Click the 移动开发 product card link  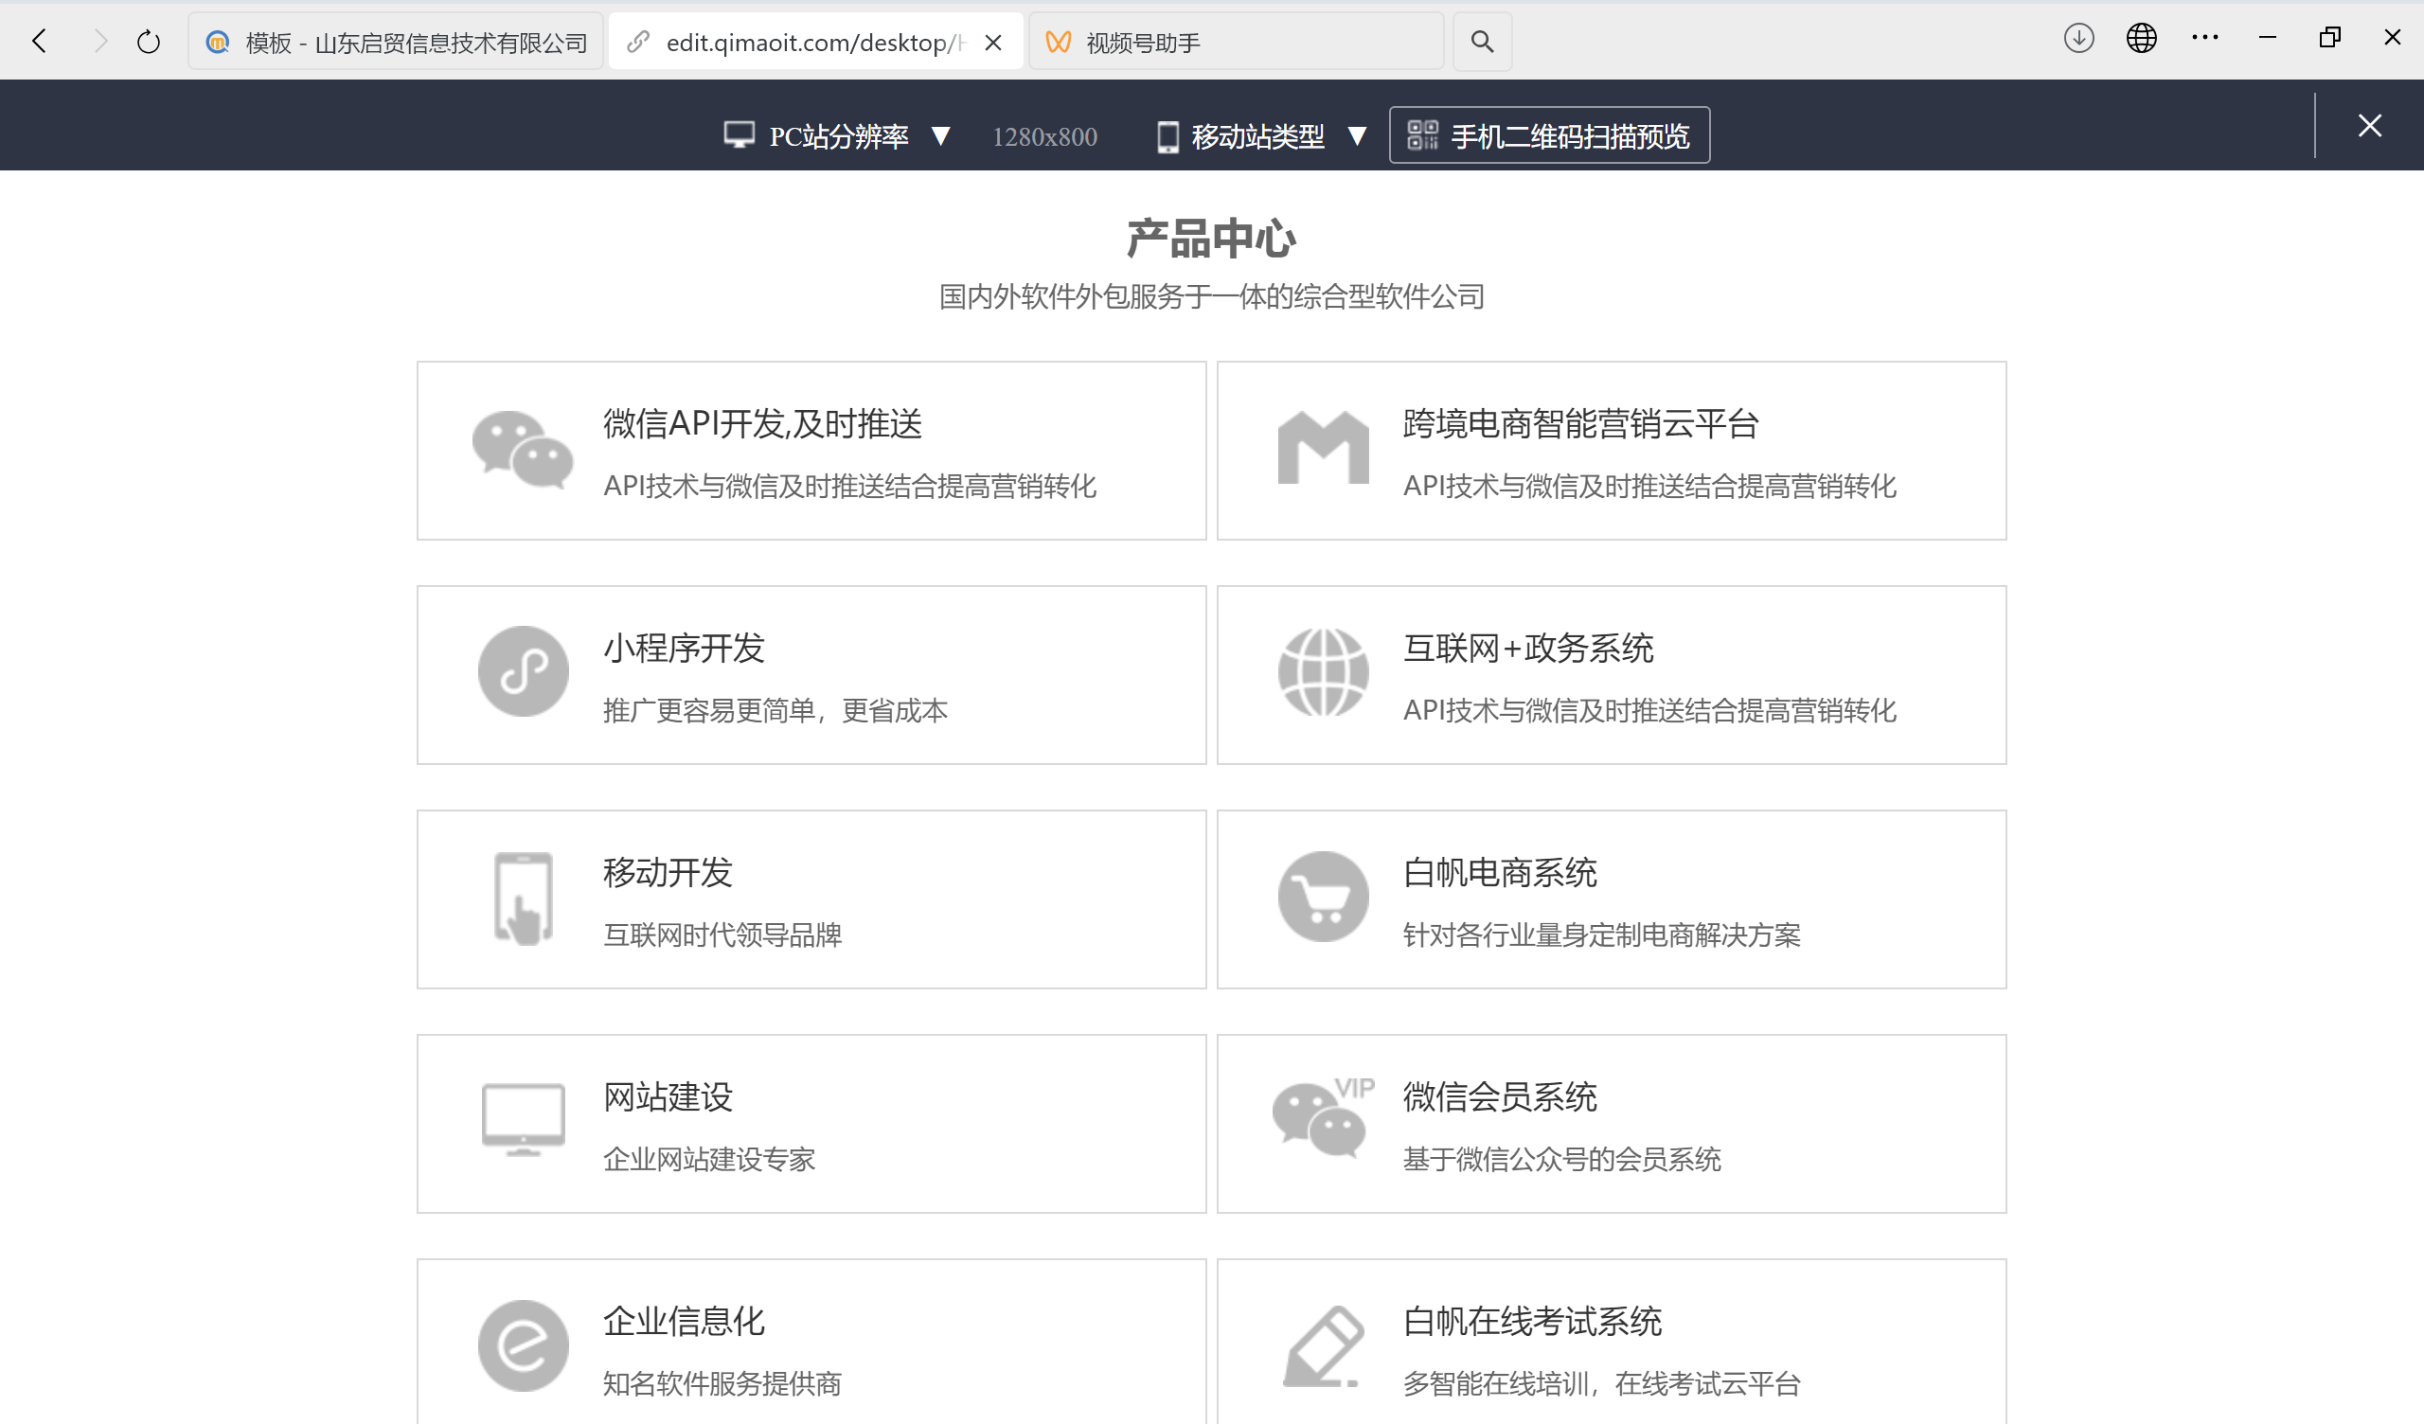[811, 897]
